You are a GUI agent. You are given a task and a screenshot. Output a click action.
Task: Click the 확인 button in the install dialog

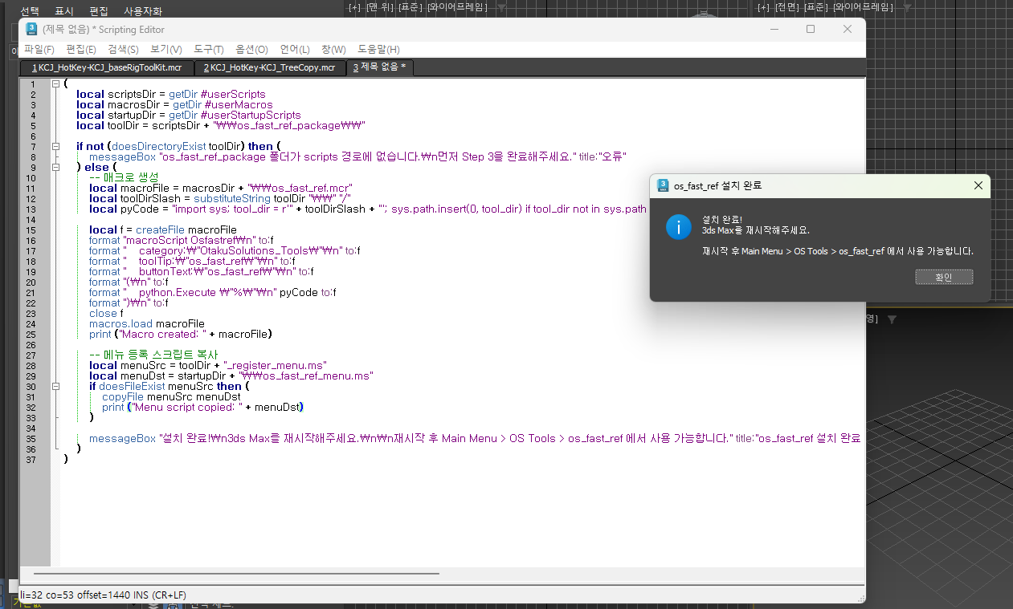(x=943, y=277)
